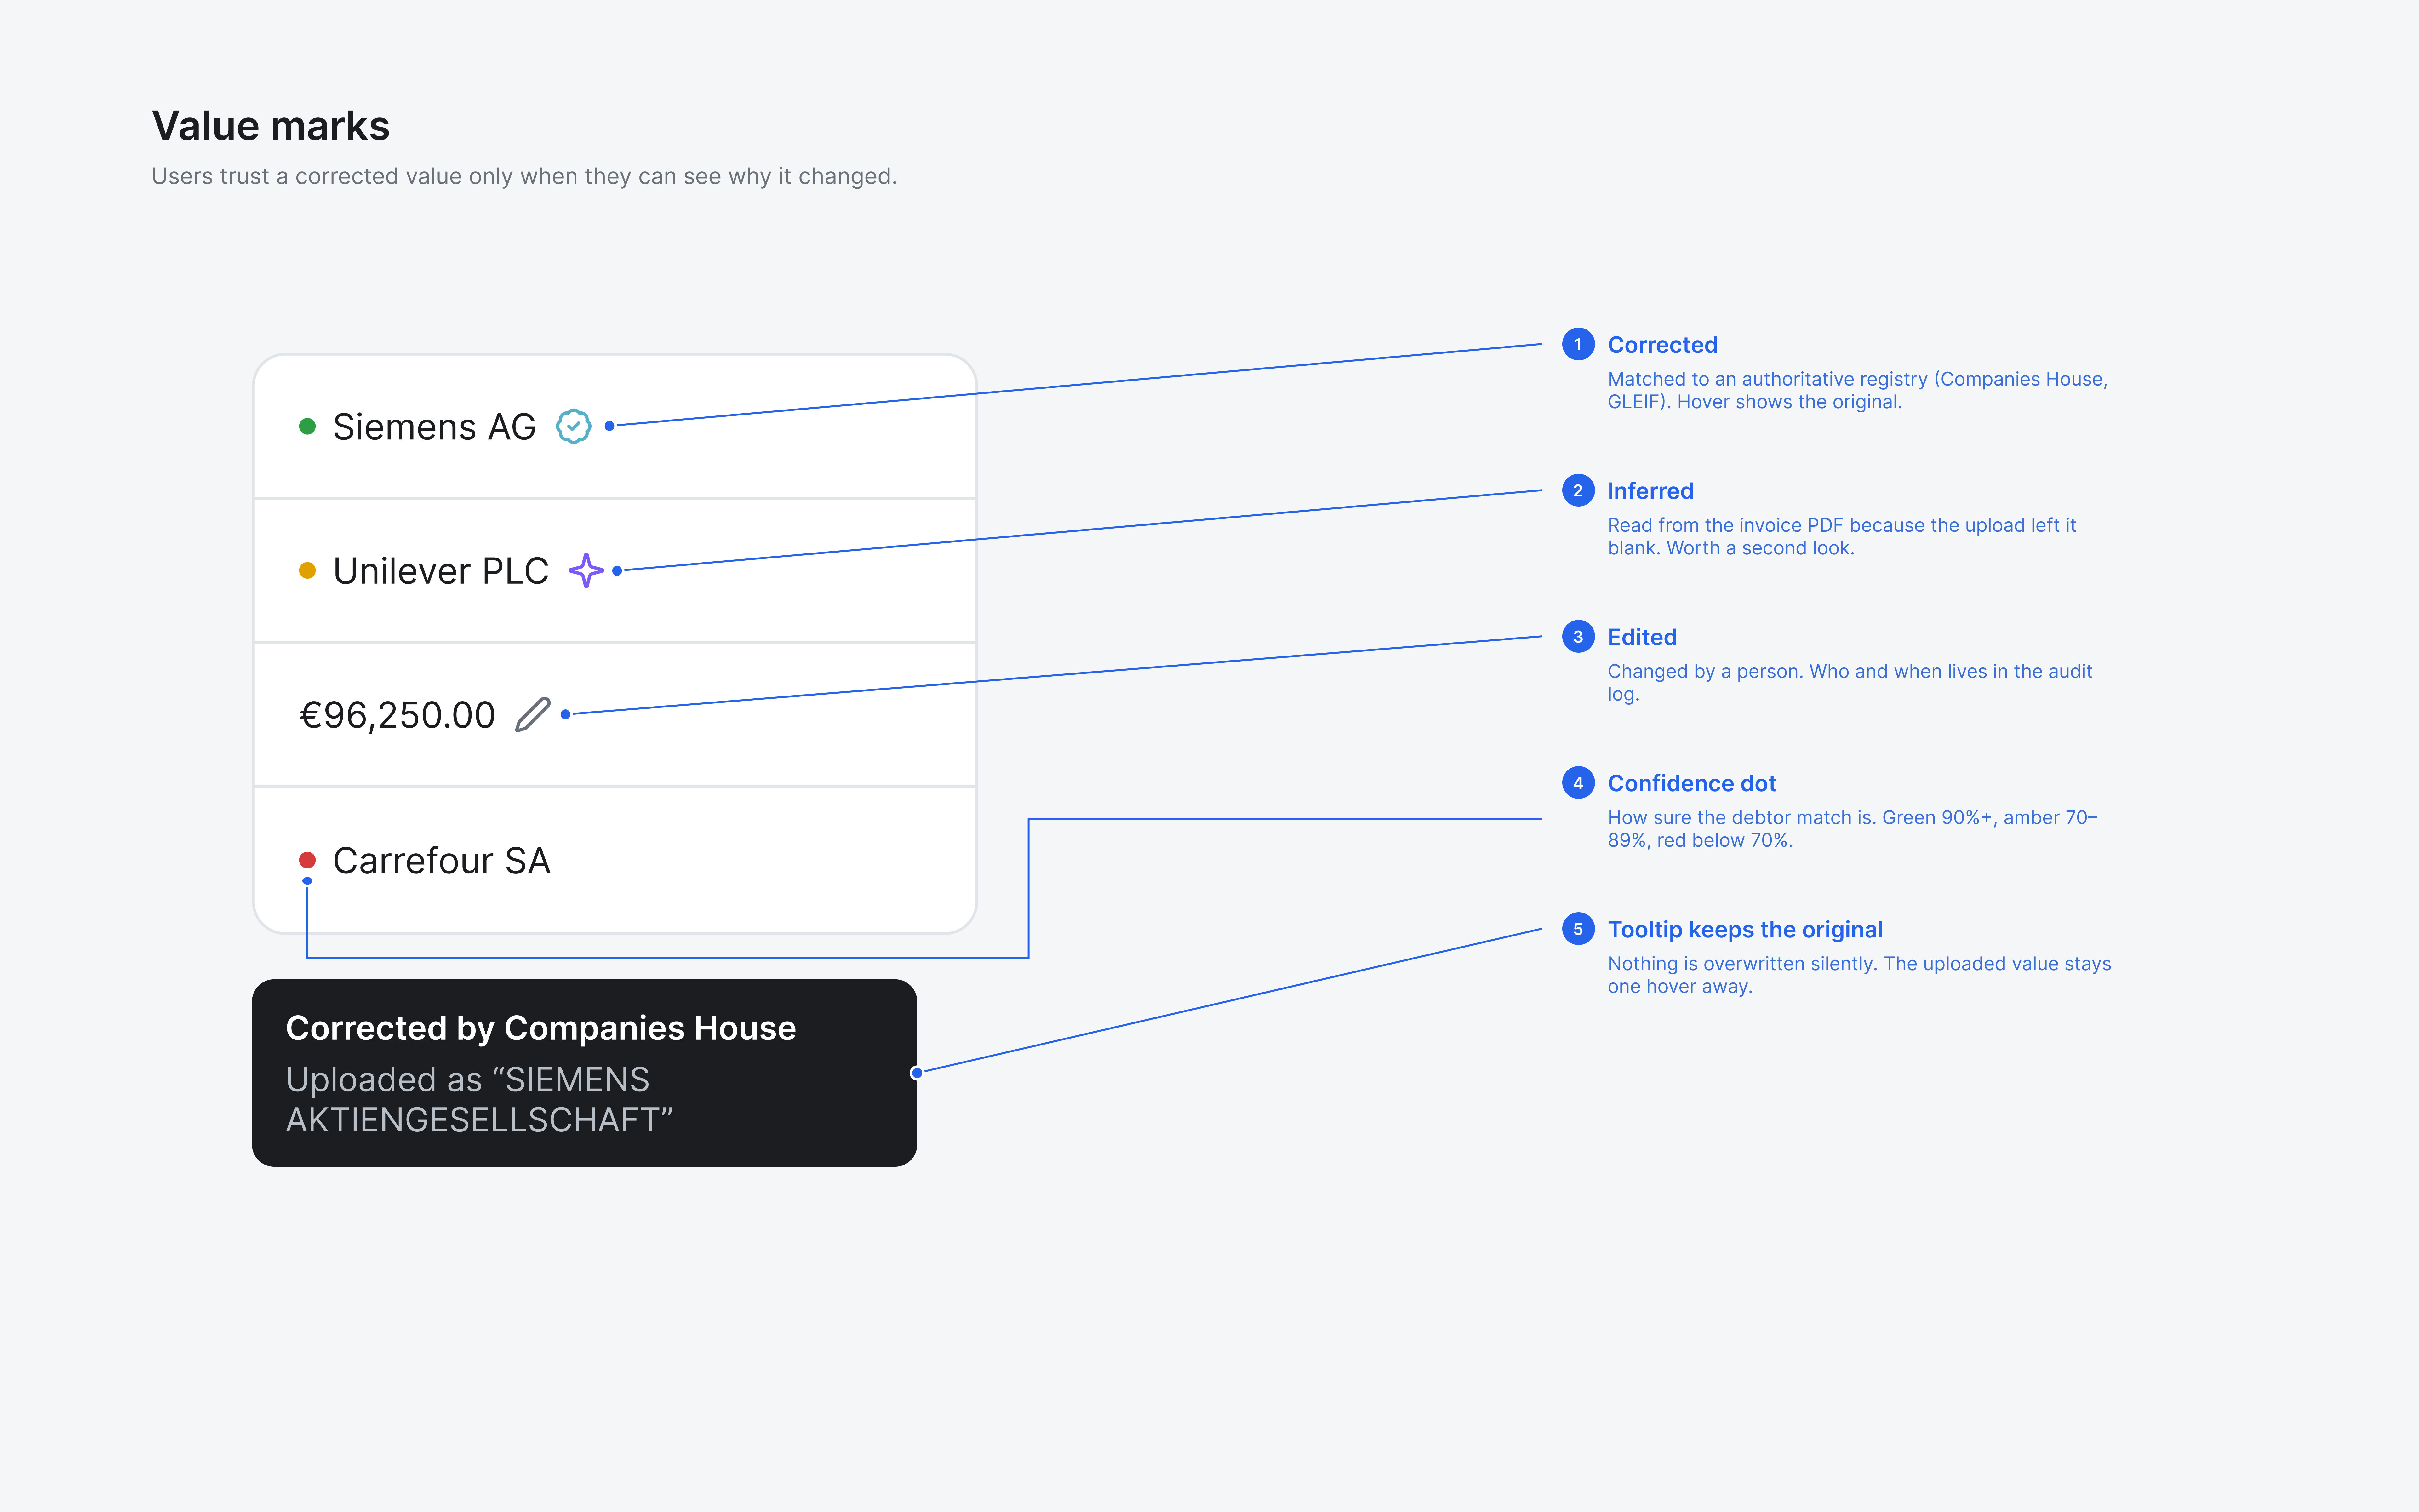Select the Unilever PLC debtor name
The image size is (2419, 1512).
tap(441, 571)
